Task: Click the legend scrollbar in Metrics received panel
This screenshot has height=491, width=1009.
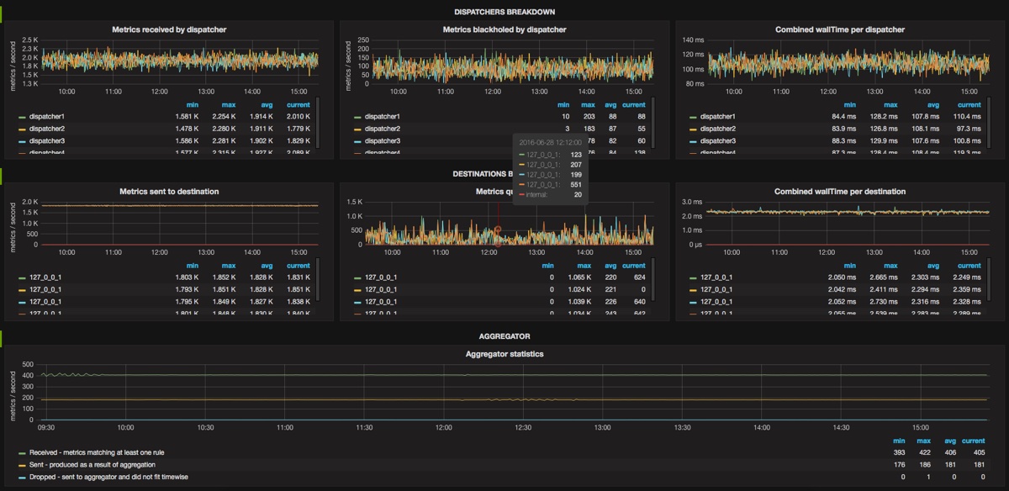Action: (x=318, y=124)
